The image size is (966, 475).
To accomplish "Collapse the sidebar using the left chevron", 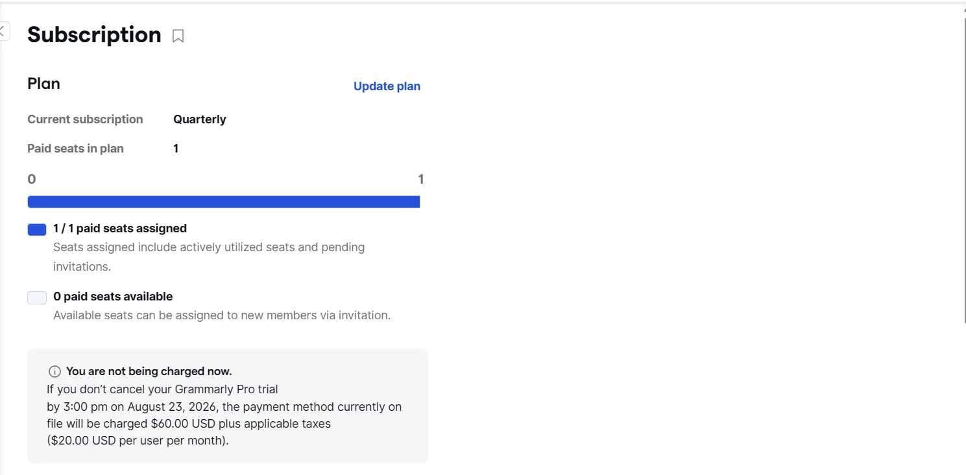I will tap(3, 30).
